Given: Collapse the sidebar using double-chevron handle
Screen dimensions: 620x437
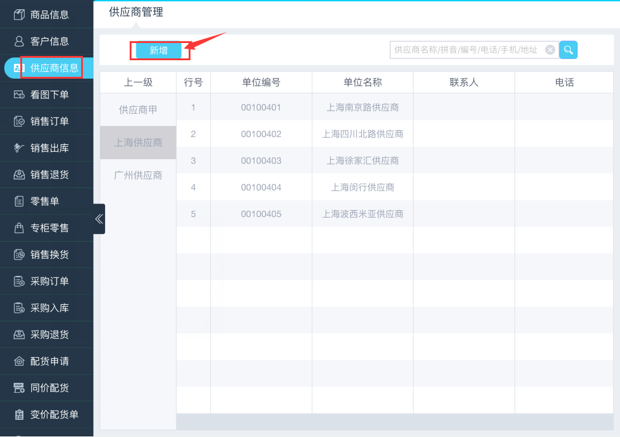Looking at the screenshot, I should tap(99, 219).
